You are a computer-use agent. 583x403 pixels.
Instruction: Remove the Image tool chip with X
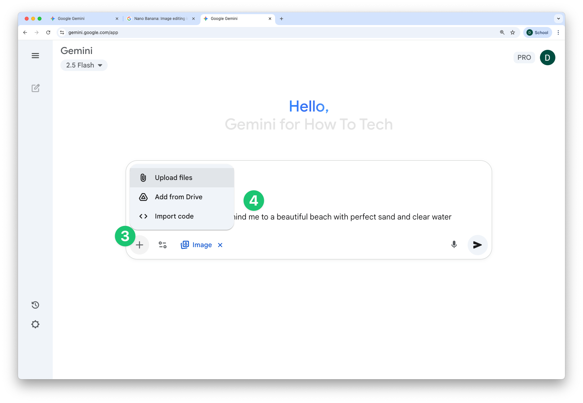220,245
